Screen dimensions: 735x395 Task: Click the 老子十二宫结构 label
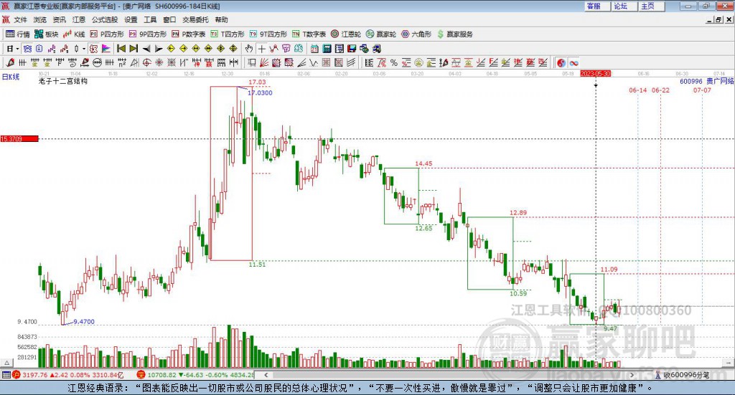[x=63, y=81]
